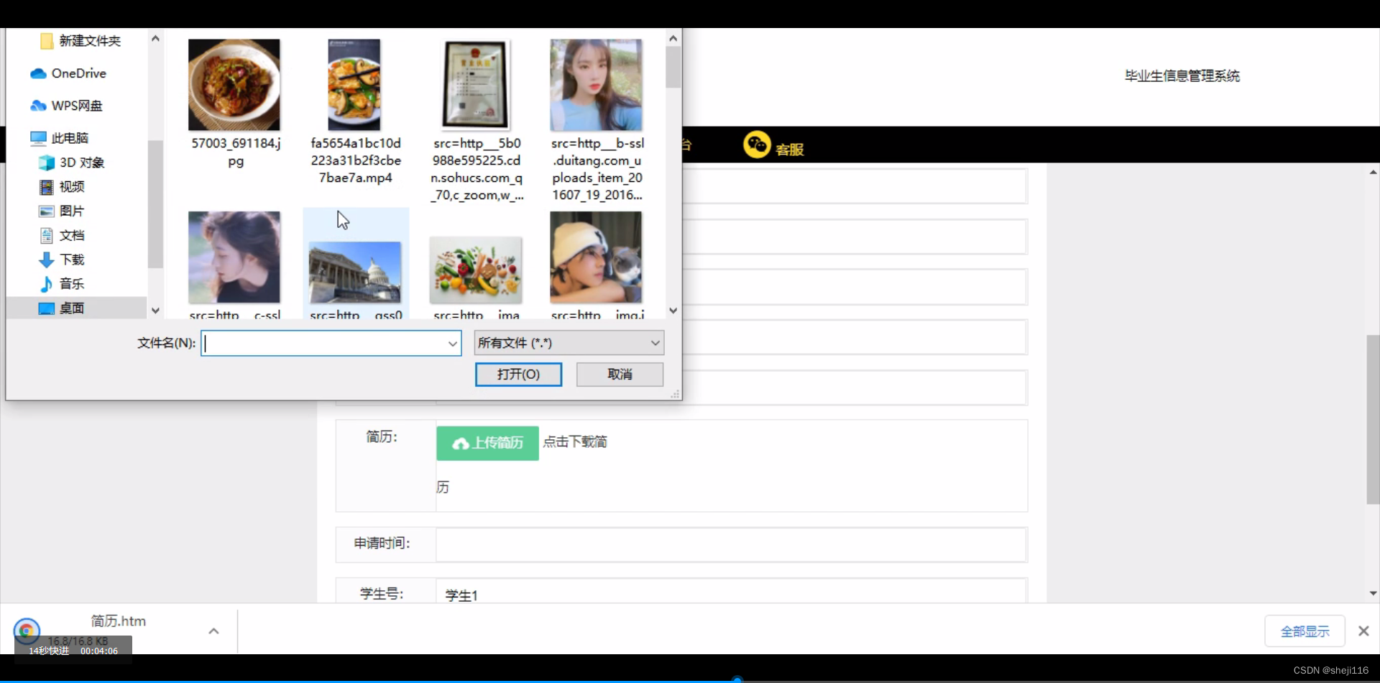Click the 全部显示 downloads button

[1304, 630]
